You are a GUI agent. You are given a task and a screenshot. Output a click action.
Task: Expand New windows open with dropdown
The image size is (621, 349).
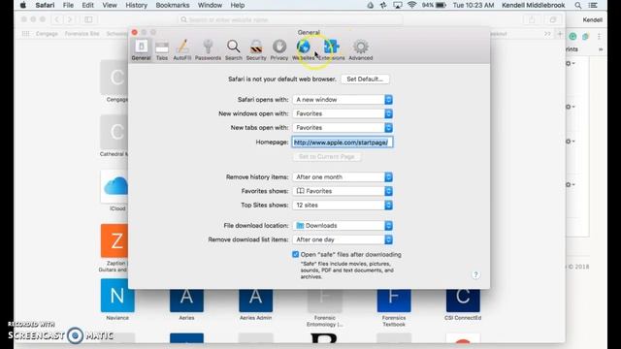(x=343, y=113)
